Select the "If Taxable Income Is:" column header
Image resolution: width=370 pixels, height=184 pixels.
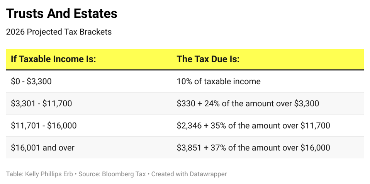pyautogui.click(x=53, y=59)
